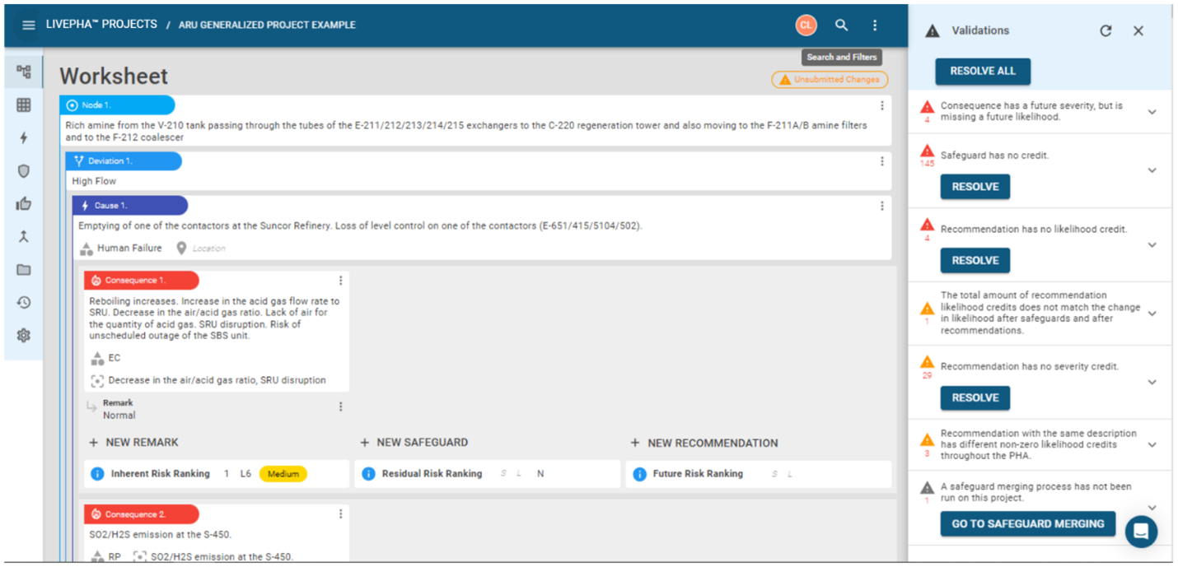The height and width of the screenshot is (567, 1178).
Task: Open Cause 1 three-dot options
Action: tap(881, 206)
